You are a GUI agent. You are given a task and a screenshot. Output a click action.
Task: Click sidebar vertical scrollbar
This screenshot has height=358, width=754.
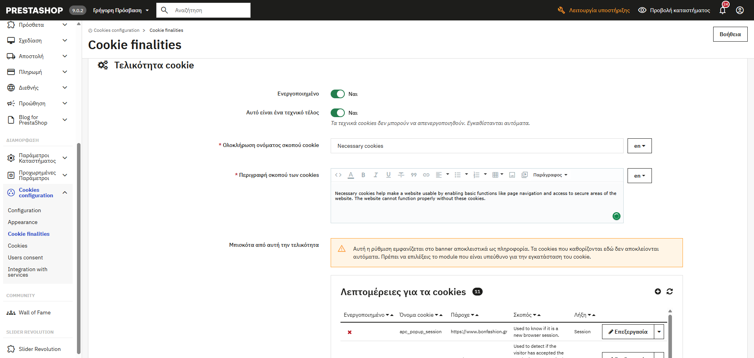coord(79,248)
